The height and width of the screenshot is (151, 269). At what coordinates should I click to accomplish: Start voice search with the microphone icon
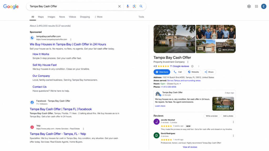click(x=128, y=6)
